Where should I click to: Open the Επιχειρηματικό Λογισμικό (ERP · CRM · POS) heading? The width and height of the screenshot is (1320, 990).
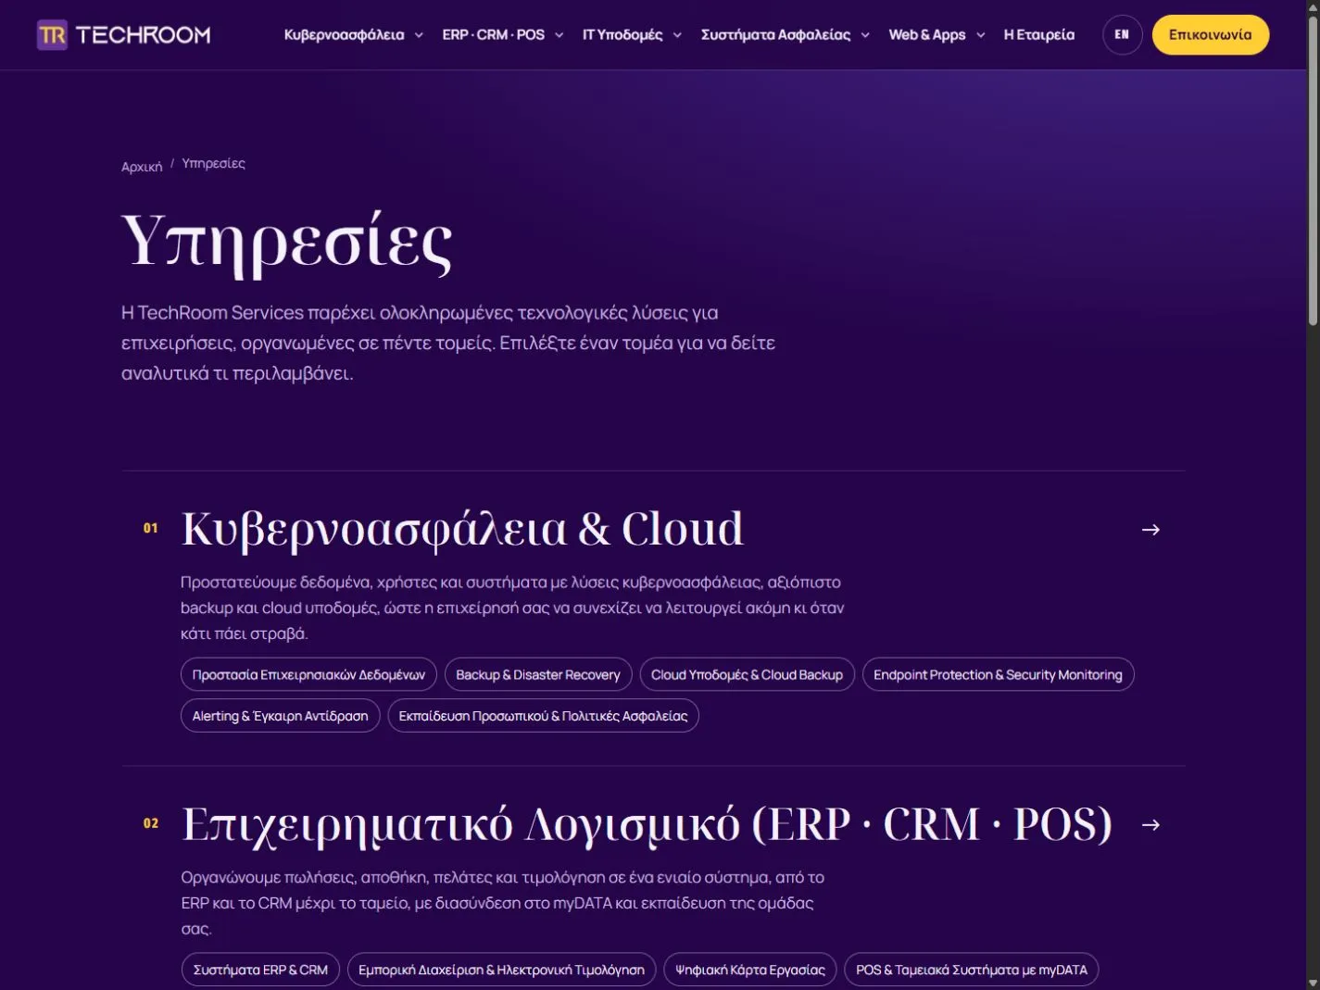(647, 824)
